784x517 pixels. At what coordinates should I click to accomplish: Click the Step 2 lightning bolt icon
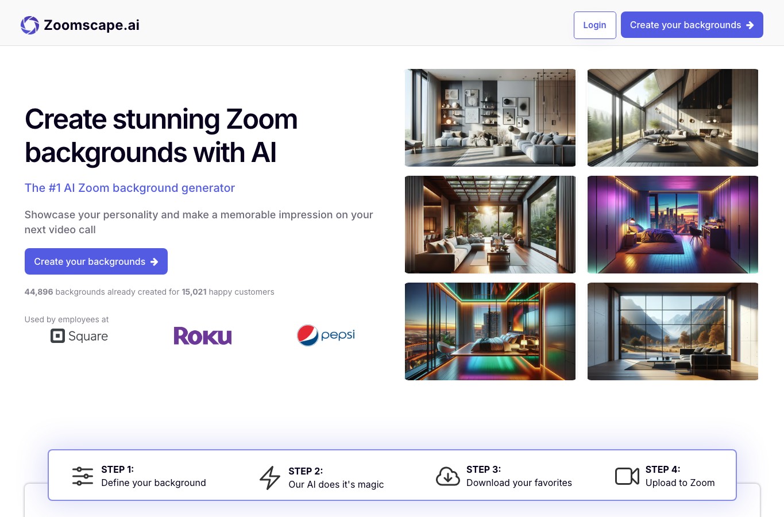coord(269,478)
